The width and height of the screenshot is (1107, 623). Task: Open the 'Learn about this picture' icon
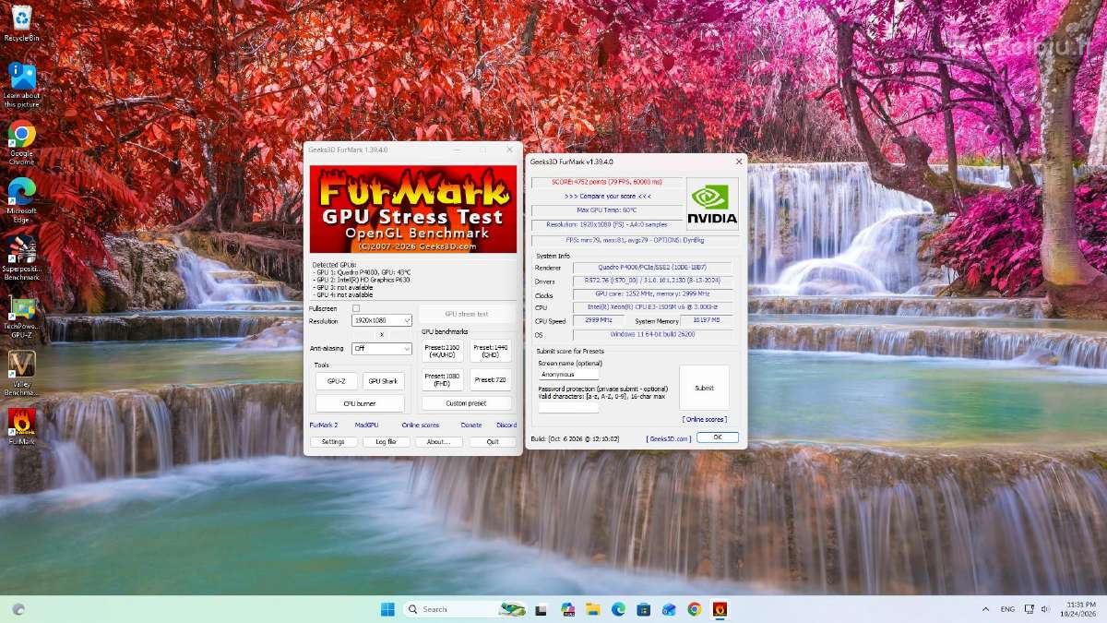[x=21, y=85]
